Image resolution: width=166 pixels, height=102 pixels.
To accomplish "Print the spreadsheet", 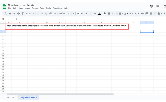I will tap(19, 14).
